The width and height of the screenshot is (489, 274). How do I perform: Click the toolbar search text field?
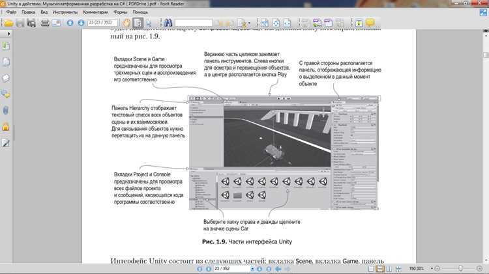194,23
